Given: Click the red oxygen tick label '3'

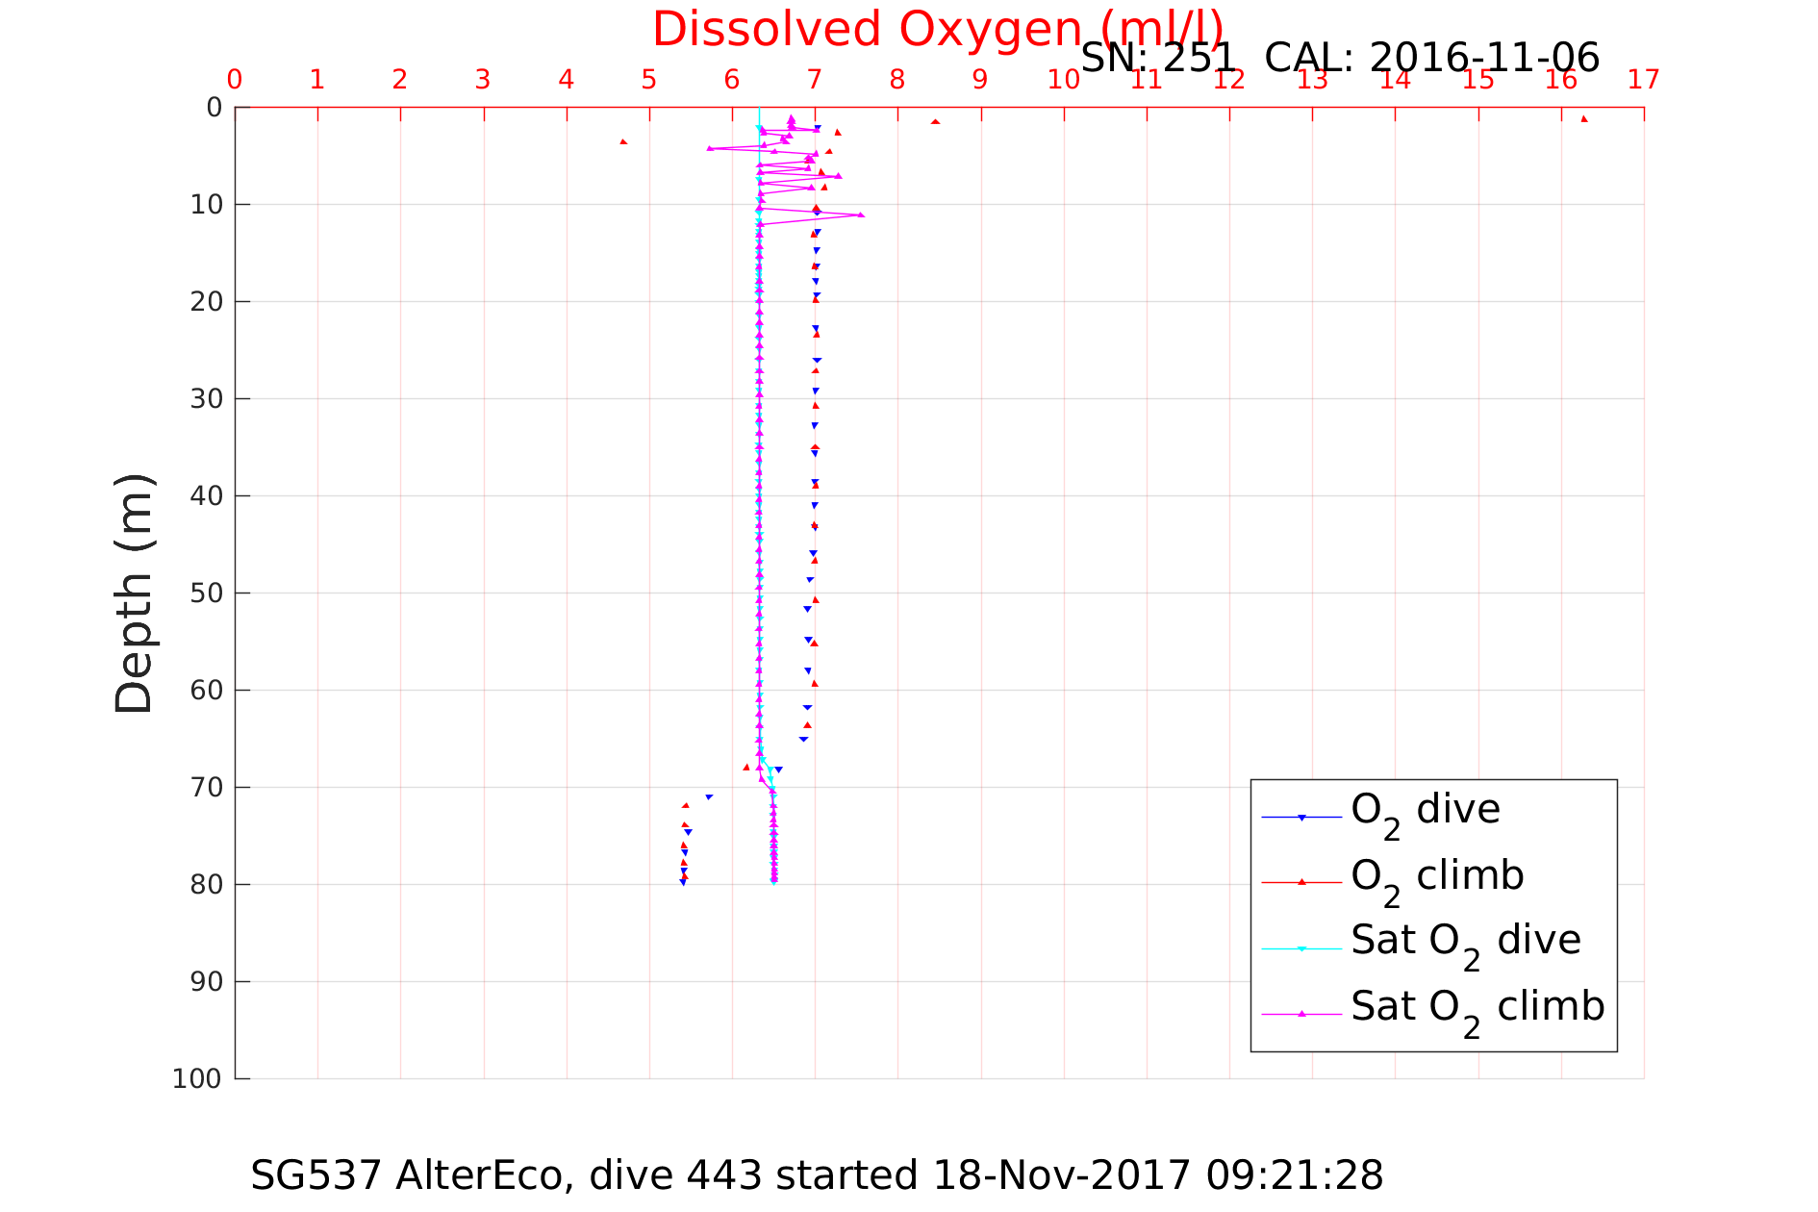Looking at the screenshot, I should click(x=483, y=80).
